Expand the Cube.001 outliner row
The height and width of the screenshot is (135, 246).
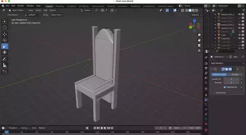point(215,38)
